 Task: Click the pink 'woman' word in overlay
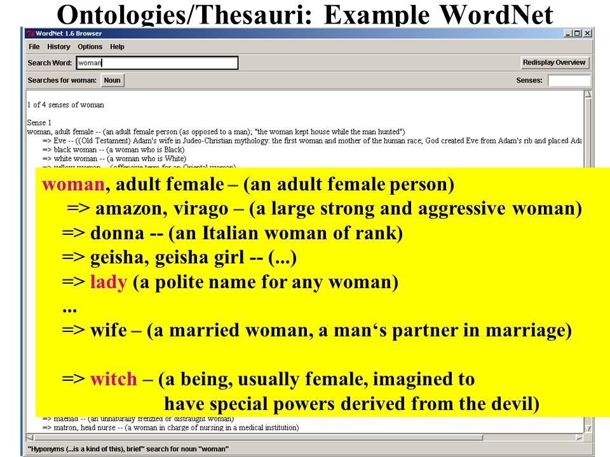tap(73, 184)
